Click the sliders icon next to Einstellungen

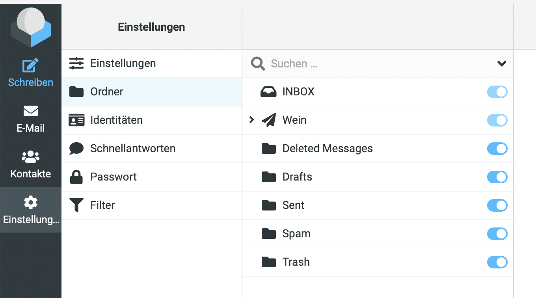[x=76, y=63]
